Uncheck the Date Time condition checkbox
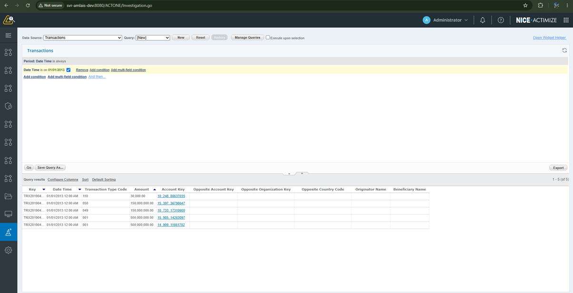The width and height of the screenshot is (573, 293). click(x=69, y=70)
